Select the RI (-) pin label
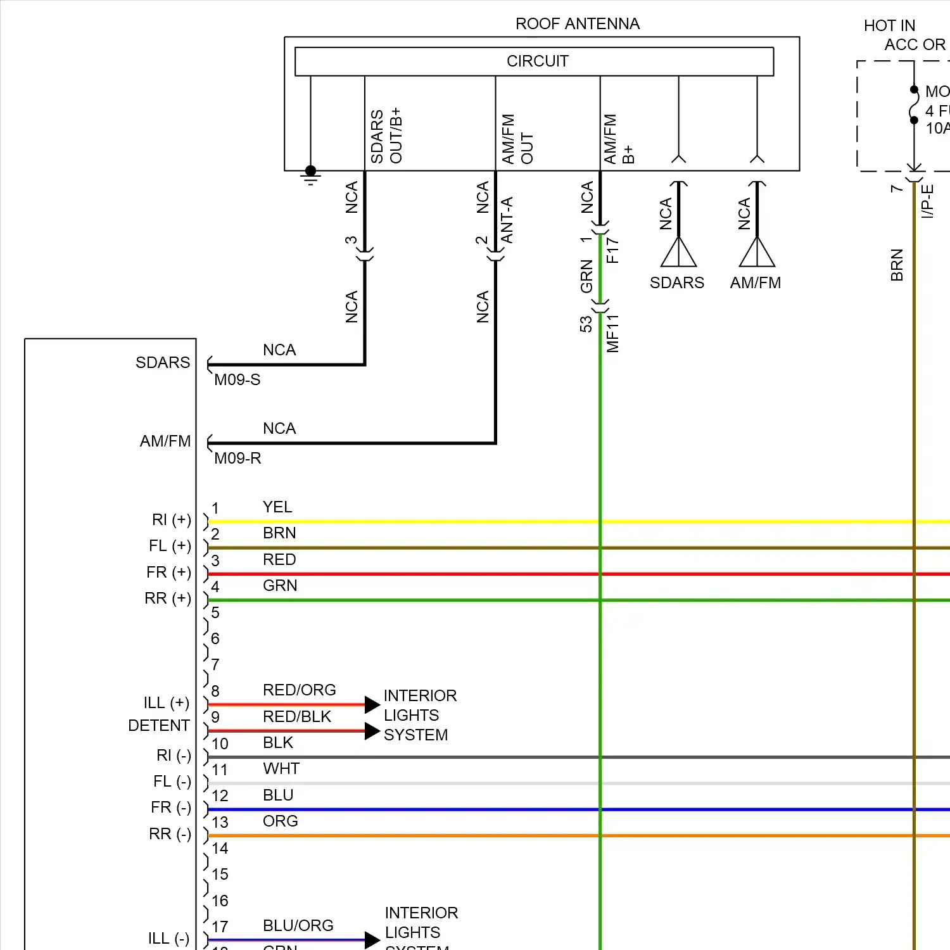Screen dimensions: 950x950 click(174, 755)
